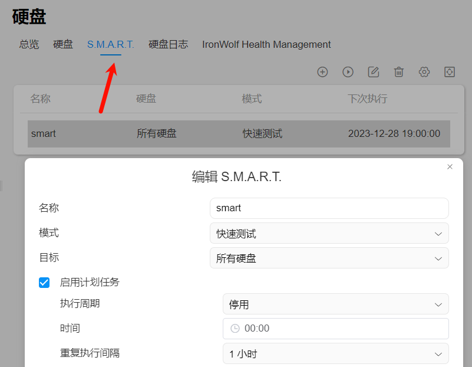The width and height of the screenshot is (472, 367).
Task: Open the 执行周期 dropdown showing 停用
Action: pos(335,304)
